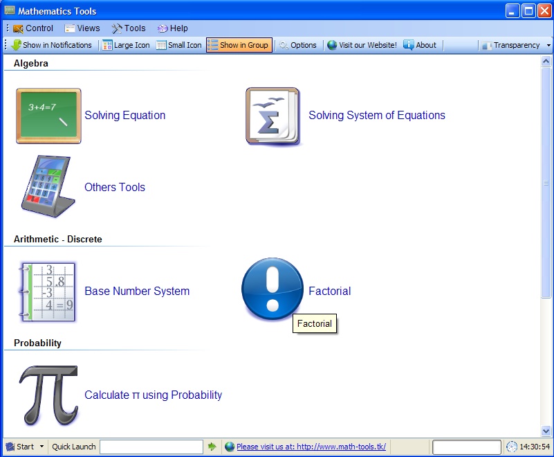Viewport: 554px width, 457px height.
Task: Expand the Transparency dropdown
Action: coord(548,45)
